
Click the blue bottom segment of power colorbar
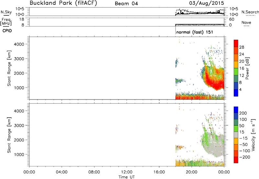tap(236, 93)
